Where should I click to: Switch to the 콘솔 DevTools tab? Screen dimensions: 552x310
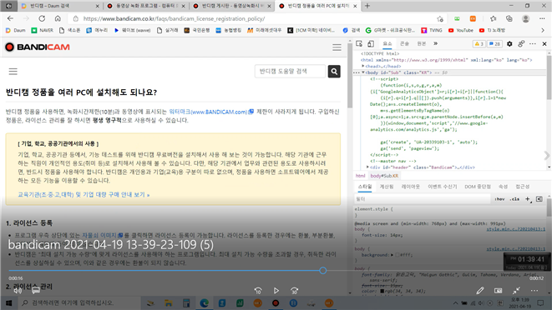tap(404, 43)
